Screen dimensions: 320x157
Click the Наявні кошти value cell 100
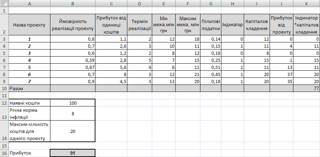click(x=73, y=103)
